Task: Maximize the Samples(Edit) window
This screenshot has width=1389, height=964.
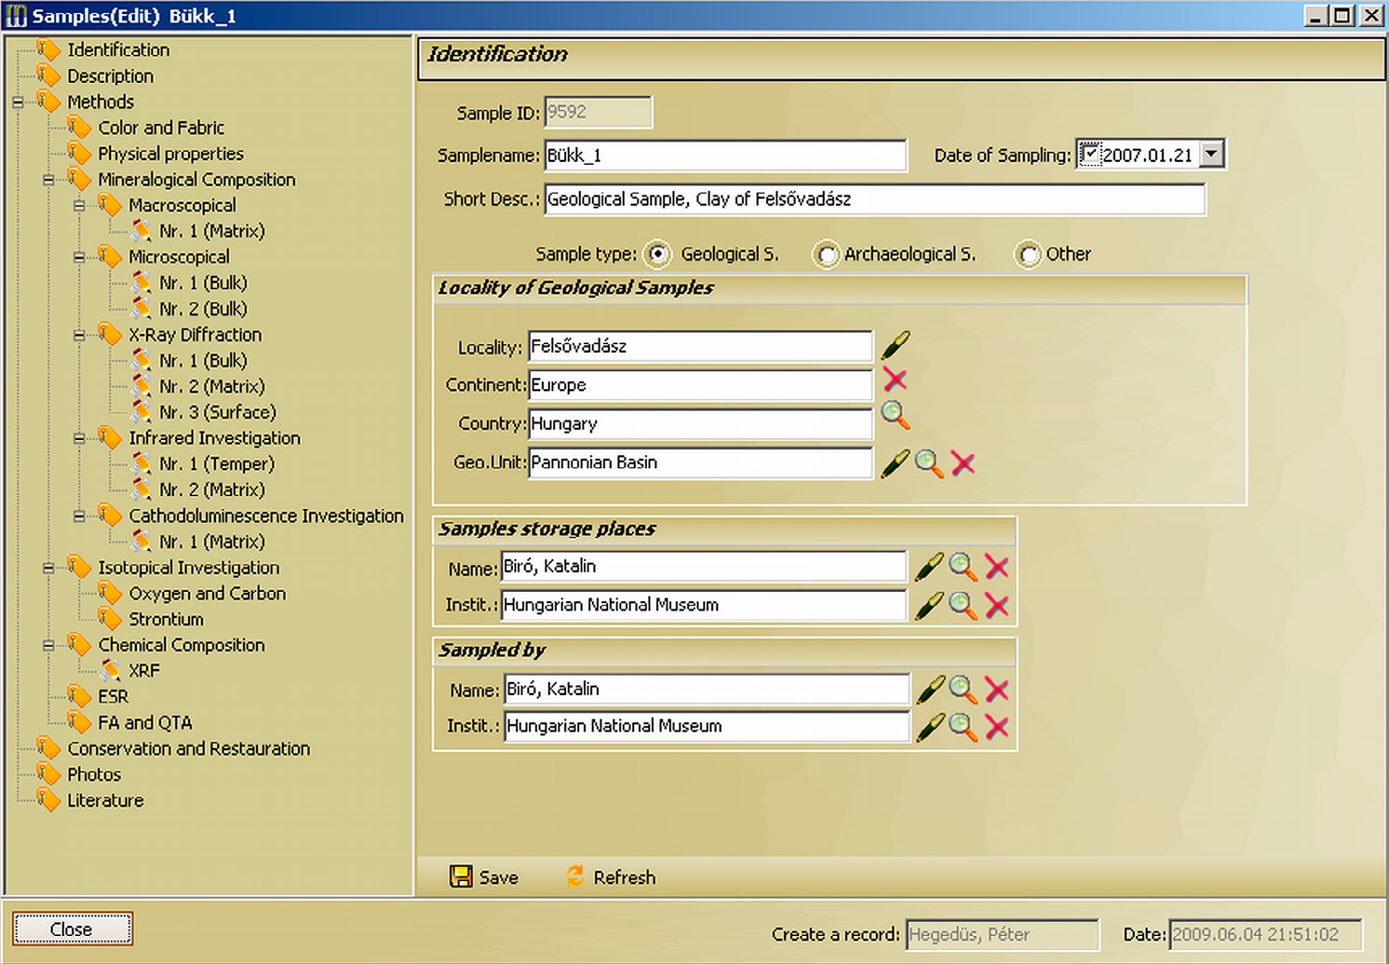Action: pos(1342,15)
